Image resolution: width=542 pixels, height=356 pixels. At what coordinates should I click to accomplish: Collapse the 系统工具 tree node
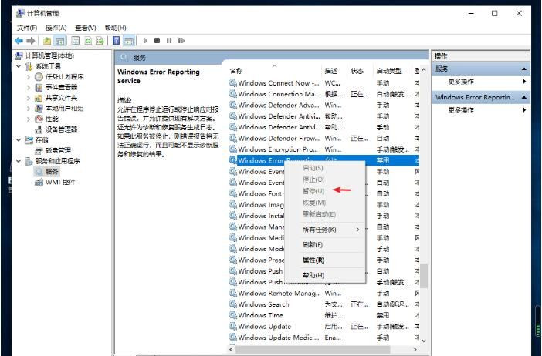click(x=19, y=66)
